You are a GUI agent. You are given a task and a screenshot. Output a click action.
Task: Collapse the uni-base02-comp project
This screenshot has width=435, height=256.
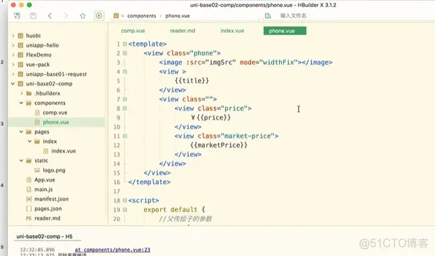tap(13, 84)
